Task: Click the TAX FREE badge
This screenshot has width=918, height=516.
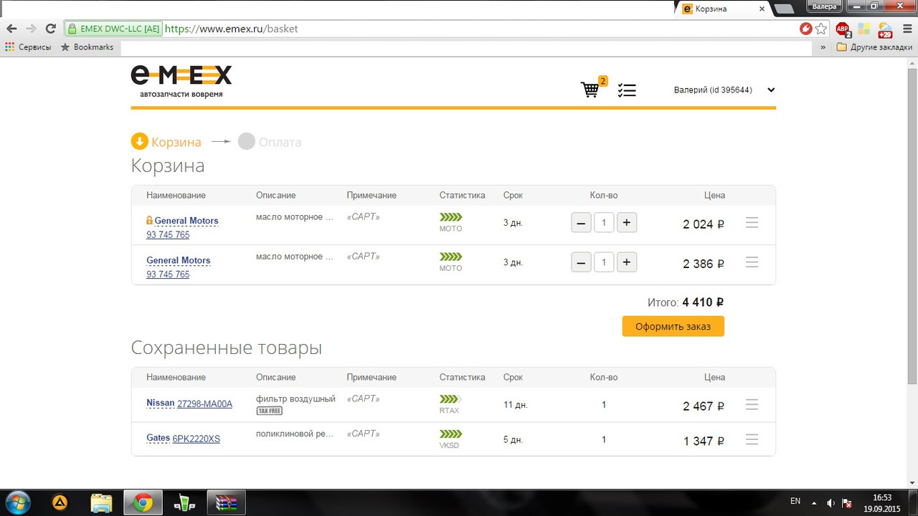Action: [270, 411]
